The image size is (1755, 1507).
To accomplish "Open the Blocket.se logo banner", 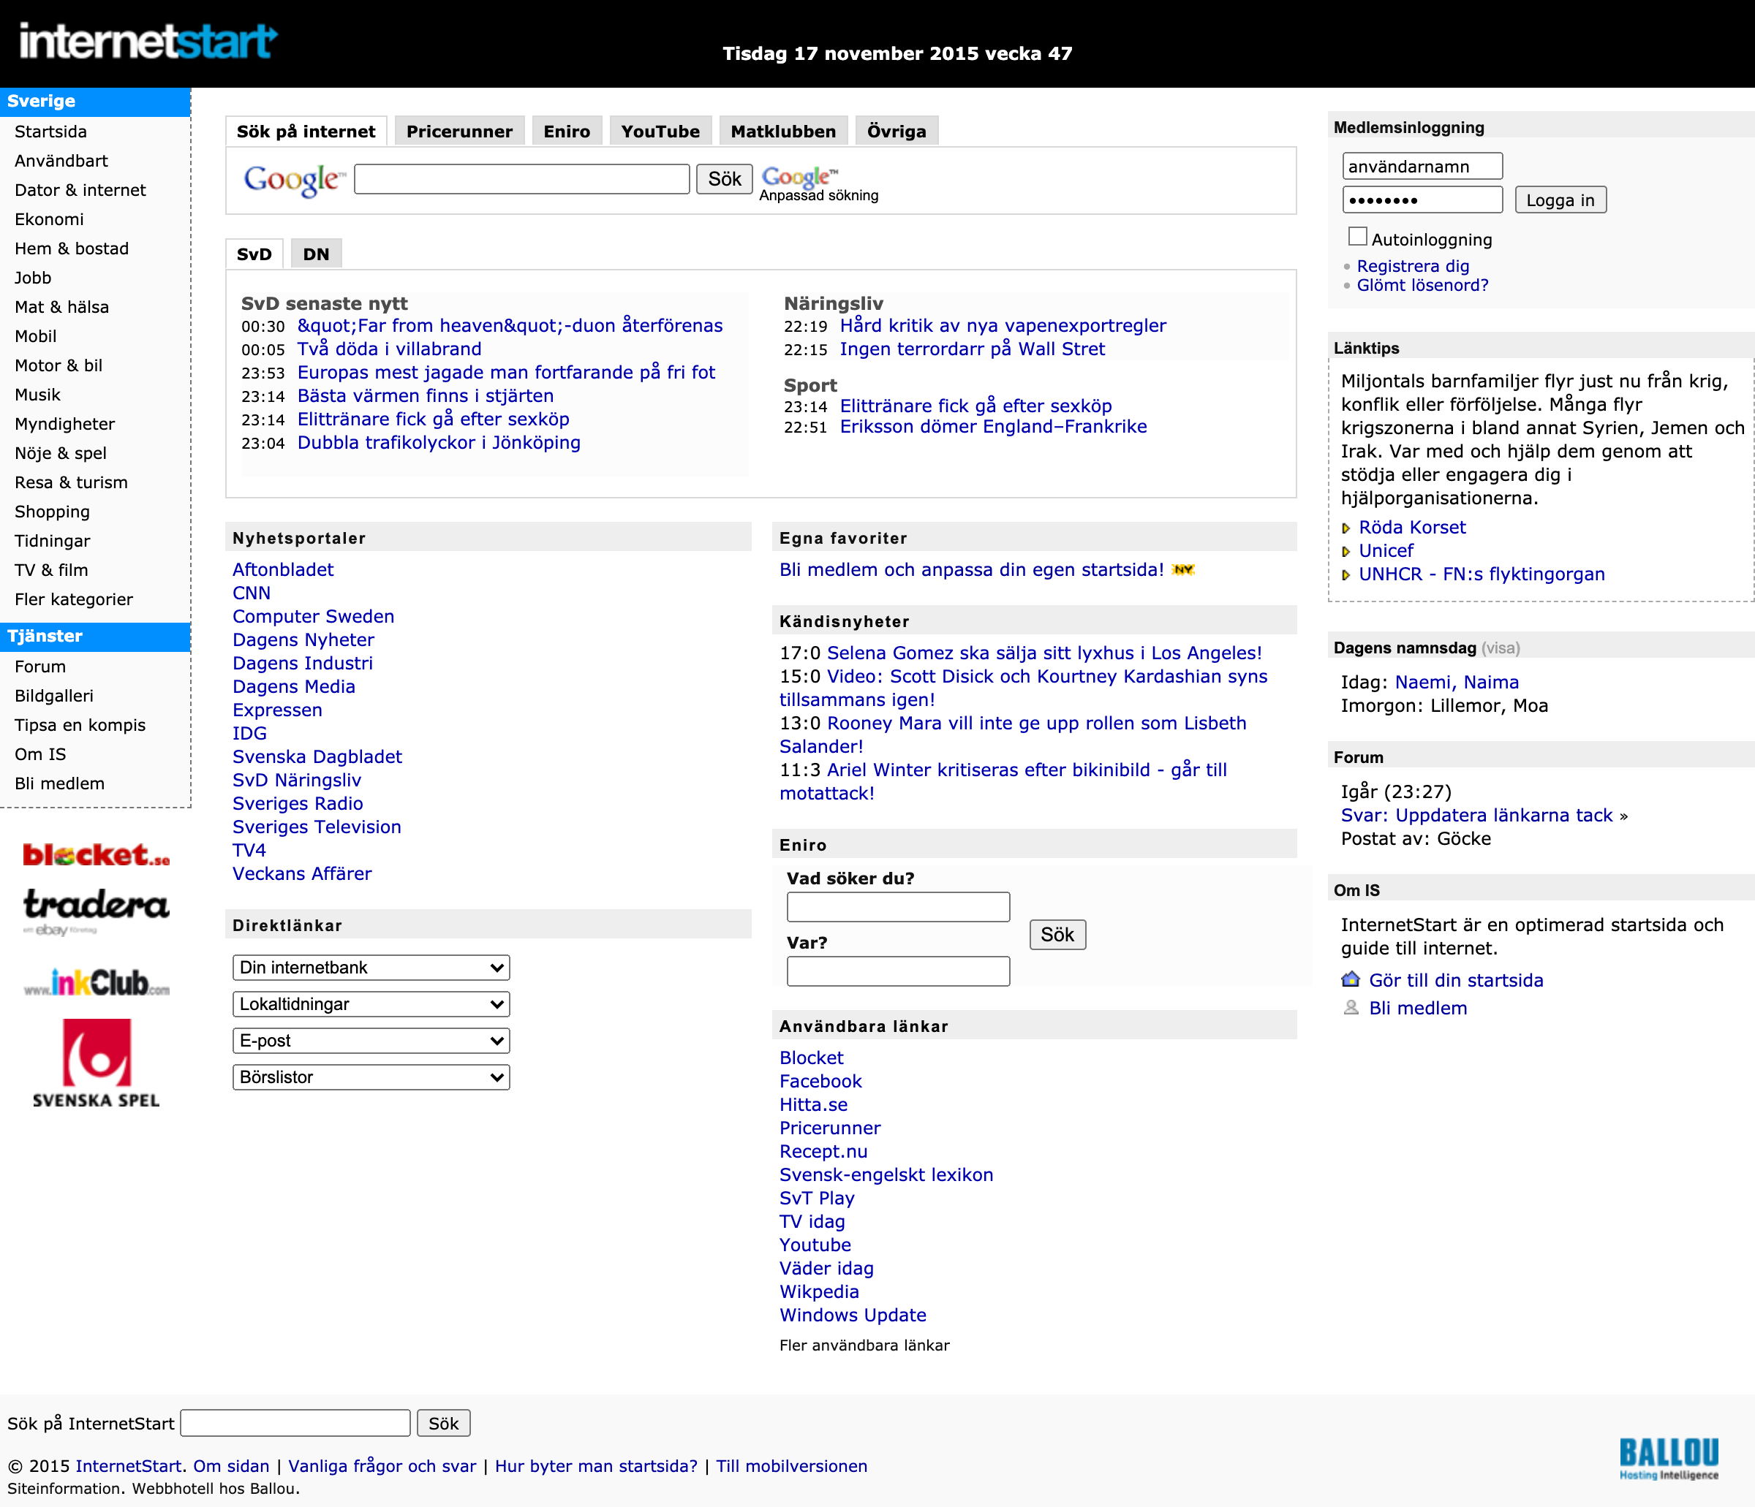I will point(96,854).
